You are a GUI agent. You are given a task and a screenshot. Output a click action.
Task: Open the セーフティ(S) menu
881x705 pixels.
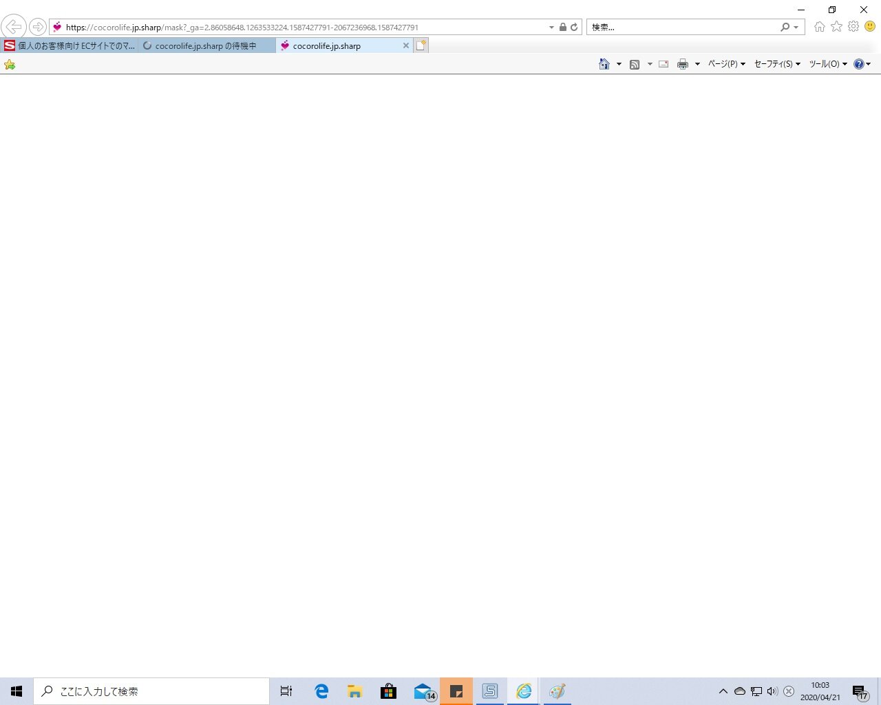point(777,64)
